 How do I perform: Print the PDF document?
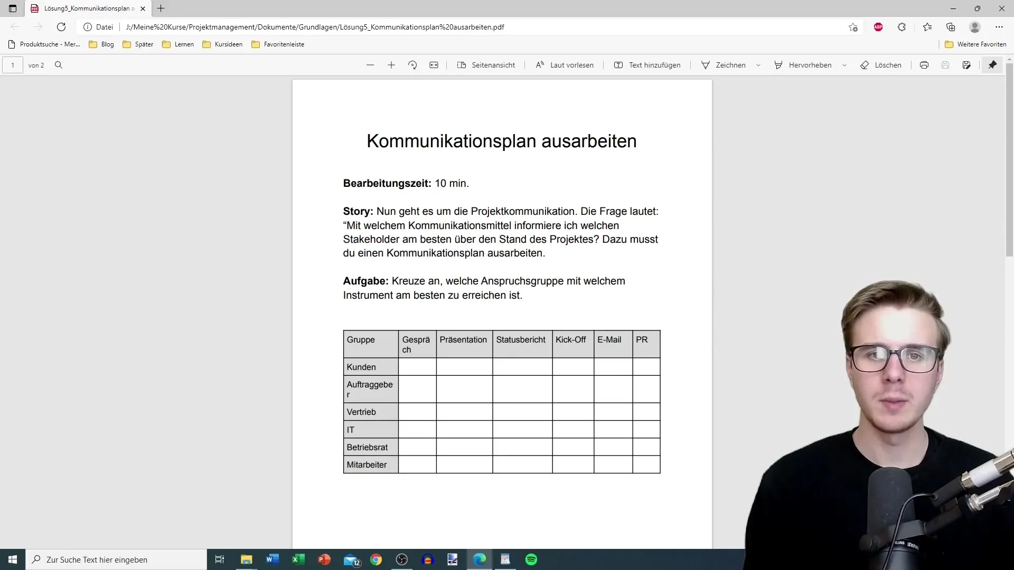pos(924,65)
